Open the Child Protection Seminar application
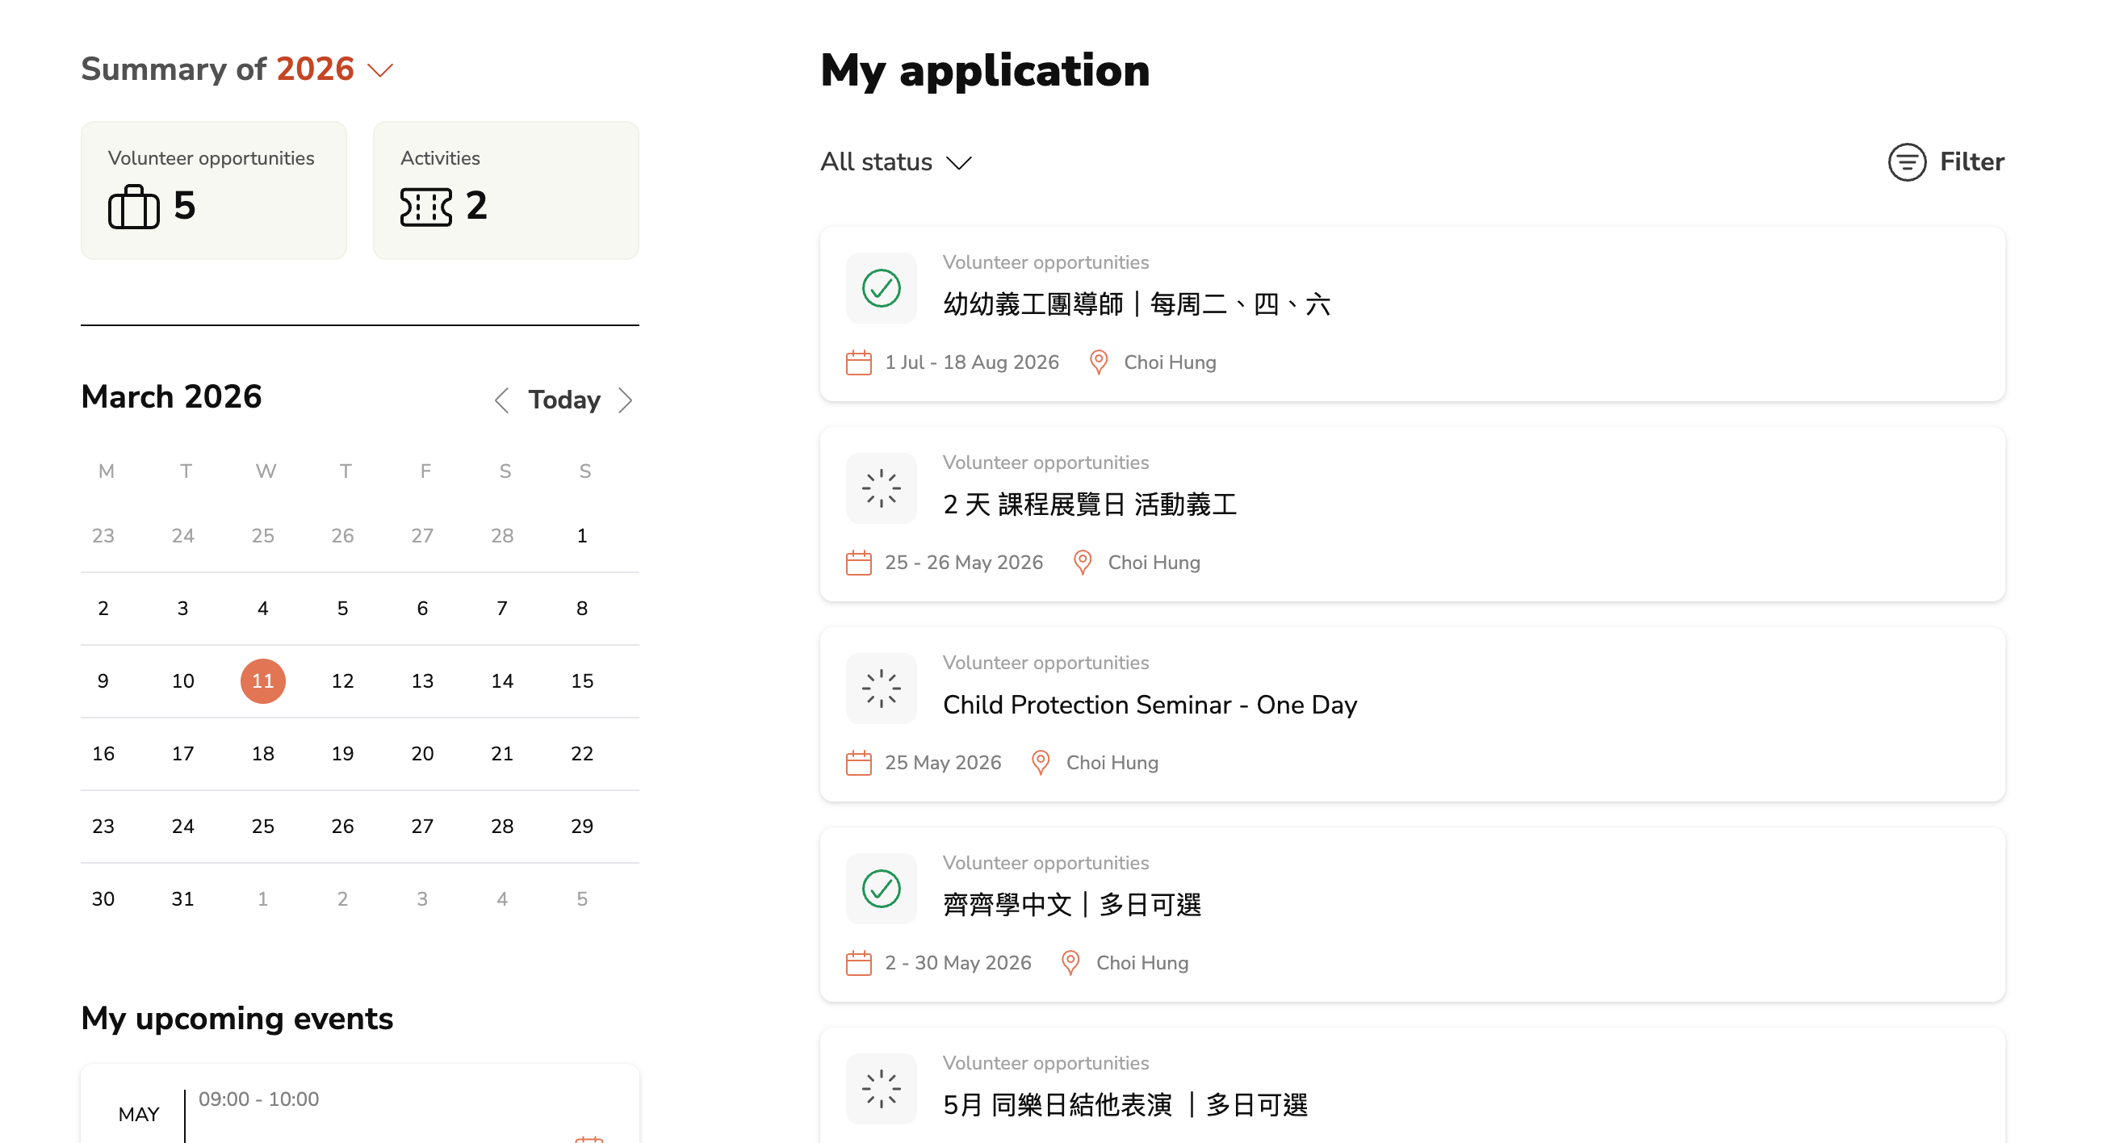The height and width of the screenshot is (1143, 2128). [x=1149, y=705]
